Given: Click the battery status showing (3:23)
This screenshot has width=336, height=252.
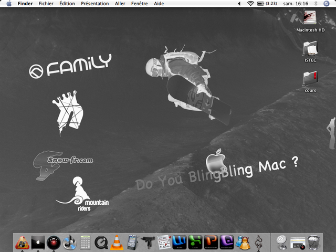Looking at the screenshot, I should [x=267, y=4].
